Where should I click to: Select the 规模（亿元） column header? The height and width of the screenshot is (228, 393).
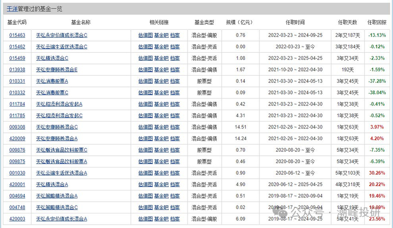[239, 22]
